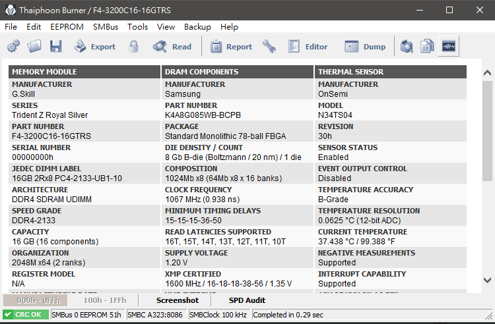The height and width of the screenshot is (324, 495).
Task: Click 1.20 V supply voltage value
Action: click(176, 263)
